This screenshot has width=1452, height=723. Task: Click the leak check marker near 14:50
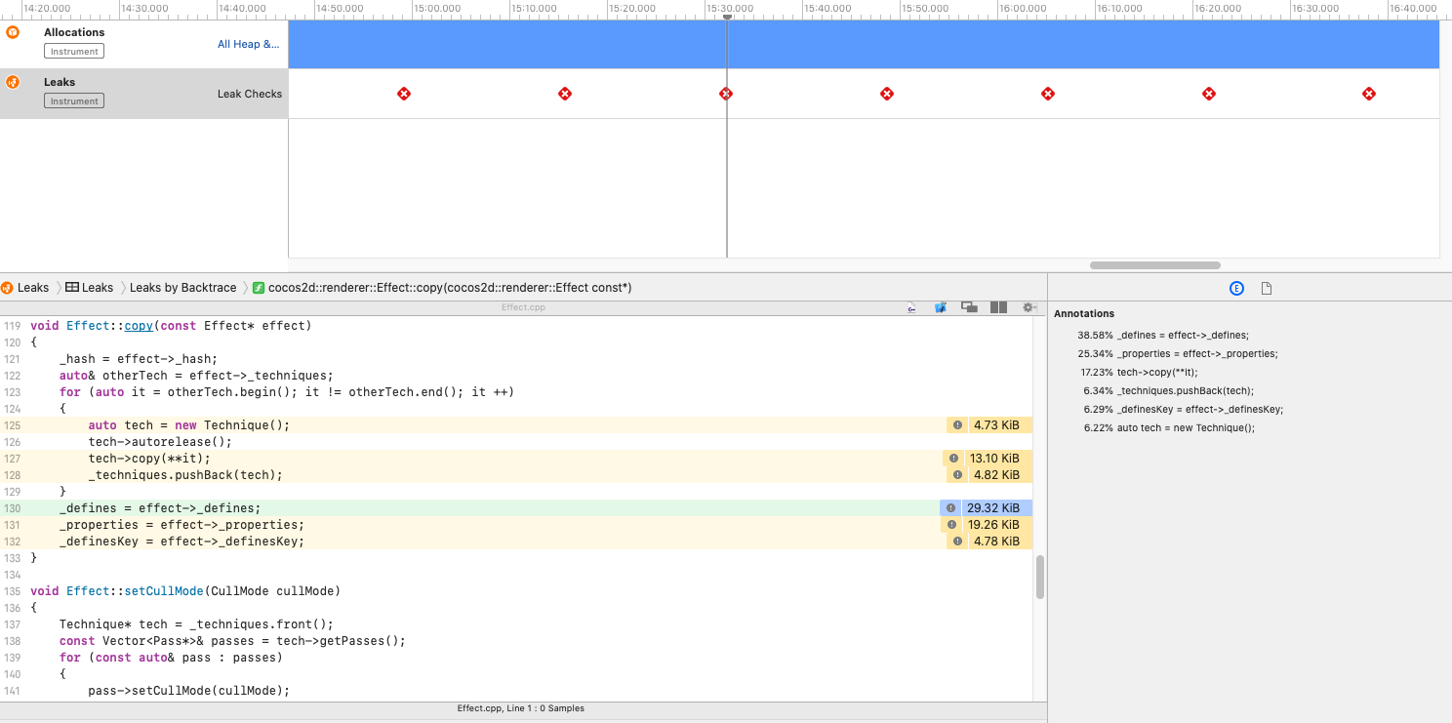pos(404,94)
